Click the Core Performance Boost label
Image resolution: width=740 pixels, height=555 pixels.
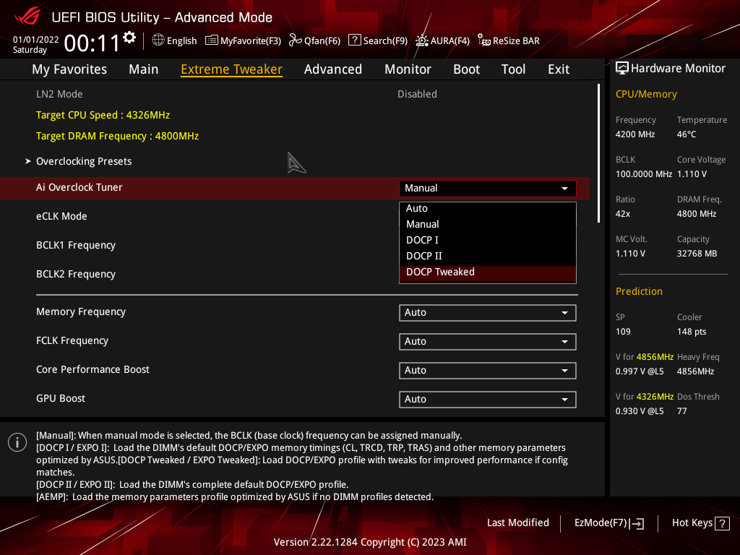[x=93, y=369]
